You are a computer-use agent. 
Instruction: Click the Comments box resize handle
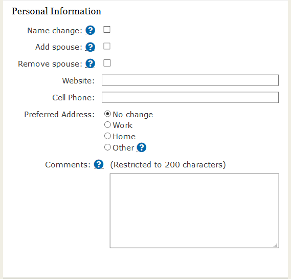click(x=276, y=245)
